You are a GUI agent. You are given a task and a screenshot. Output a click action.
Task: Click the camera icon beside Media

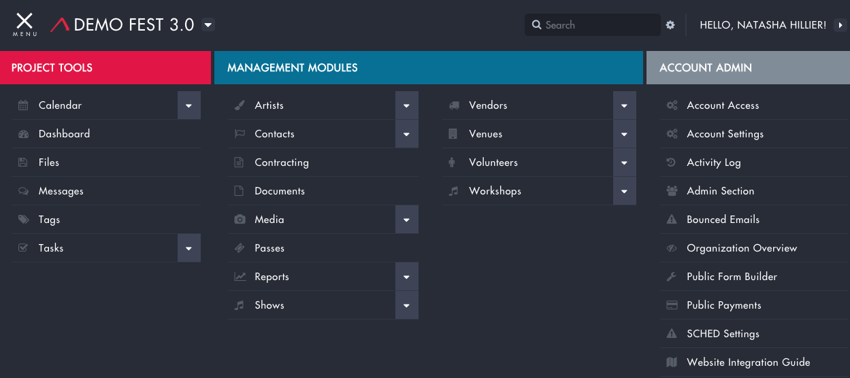click(x=240, y=220)
